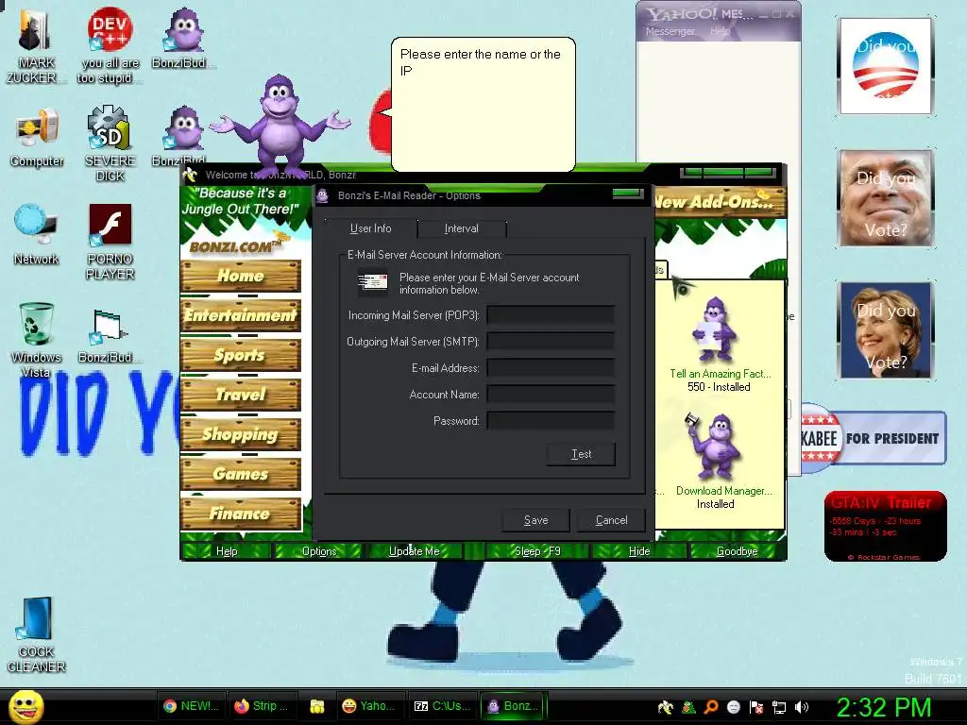Viewport: 967px width, 725px height.
Task: Click the Download Manager add-on icon
Action: tap(714, 447)
